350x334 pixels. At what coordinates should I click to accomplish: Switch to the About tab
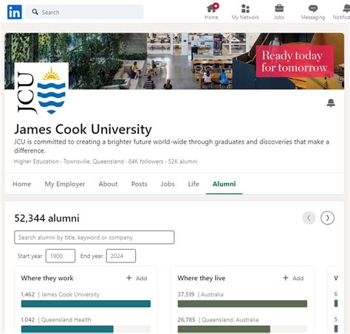pos(108,184)
